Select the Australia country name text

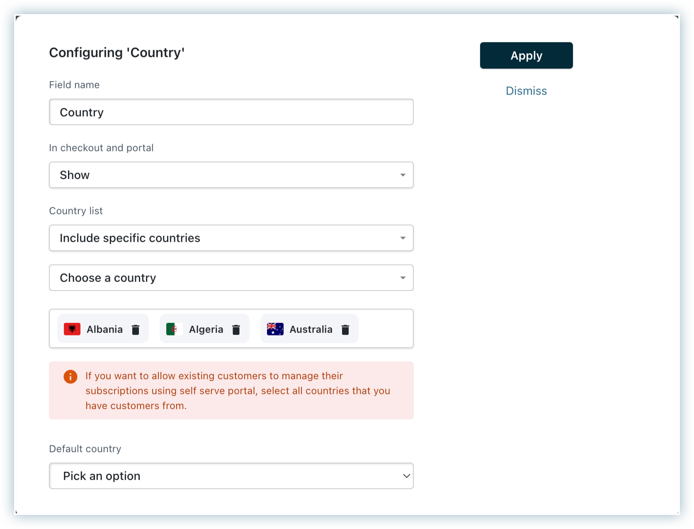click(311, 330)
